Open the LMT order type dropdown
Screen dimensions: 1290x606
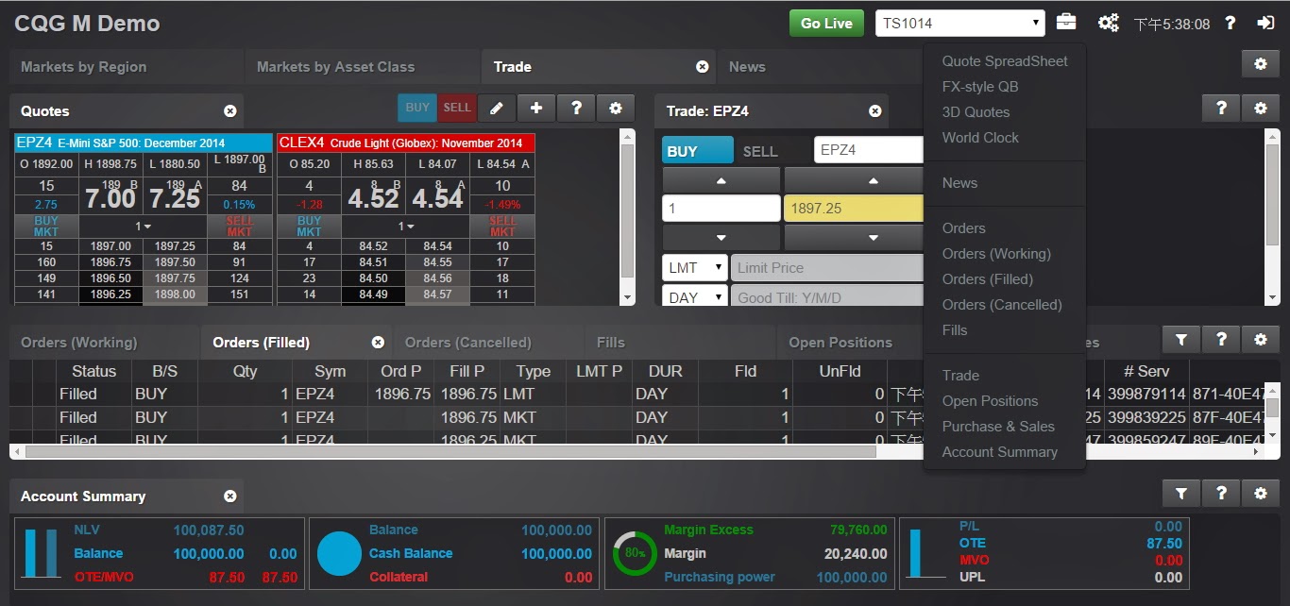pos(694,268)
